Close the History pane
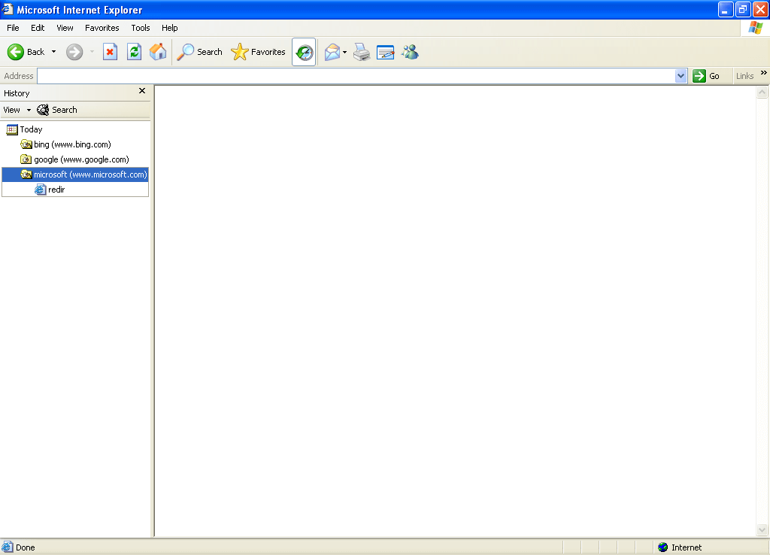 point(142,91)
